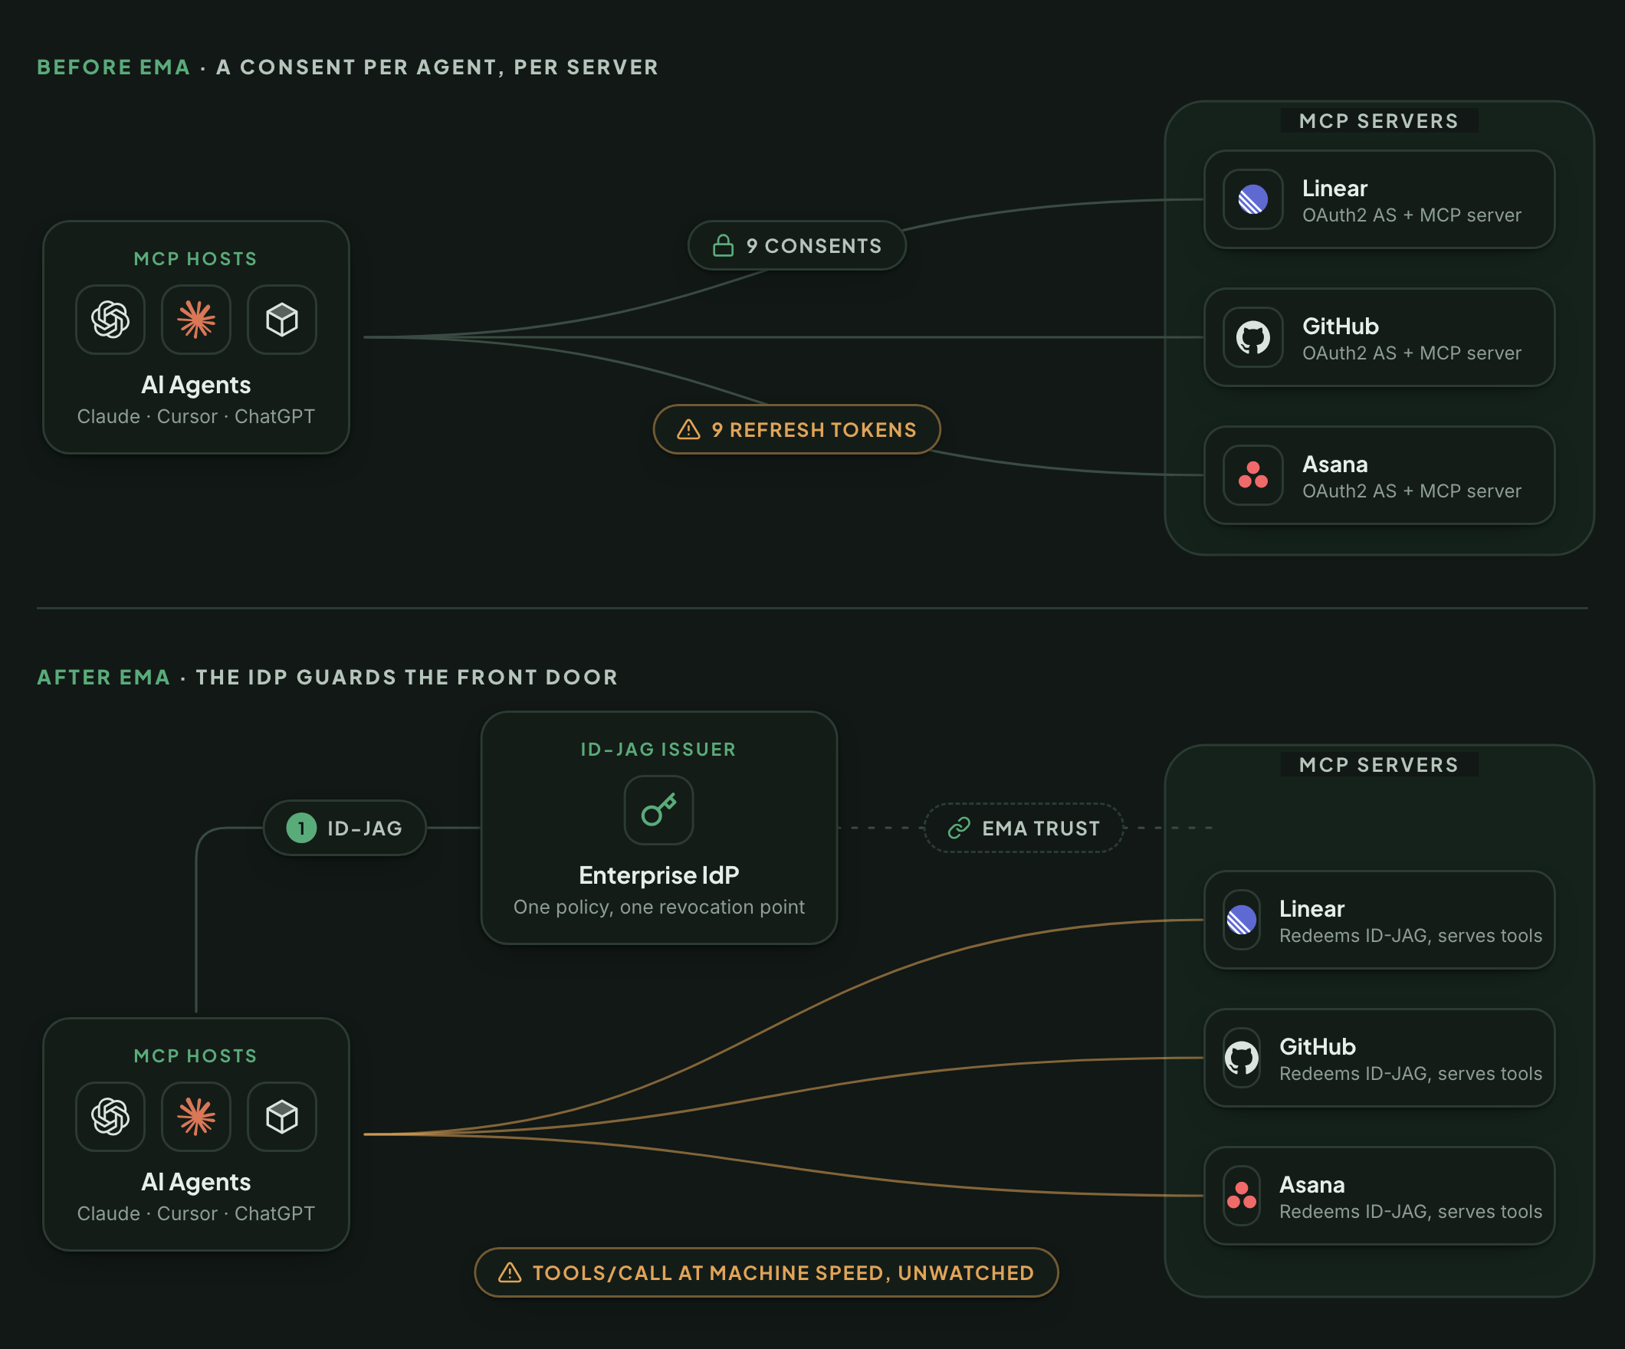
Task: Click the top 'MCP HOSTS' label
Action: click(195, 258)
